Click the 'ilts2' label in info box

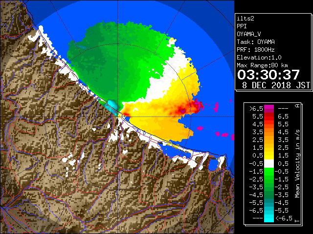pos(246,19)
